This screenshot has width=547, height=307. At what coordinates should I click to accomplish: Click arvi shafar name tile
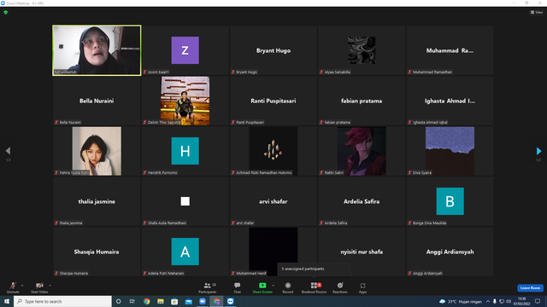273,201
